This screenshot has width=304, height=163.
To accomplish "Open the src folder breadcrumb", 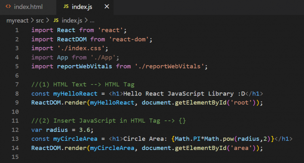I will (x=40, y=20).
